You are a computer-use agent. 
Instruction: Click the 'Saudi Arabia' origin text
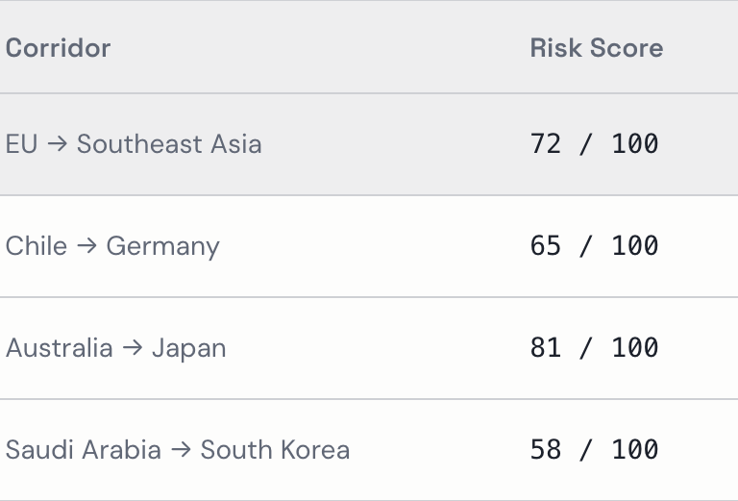pos(83,450)
